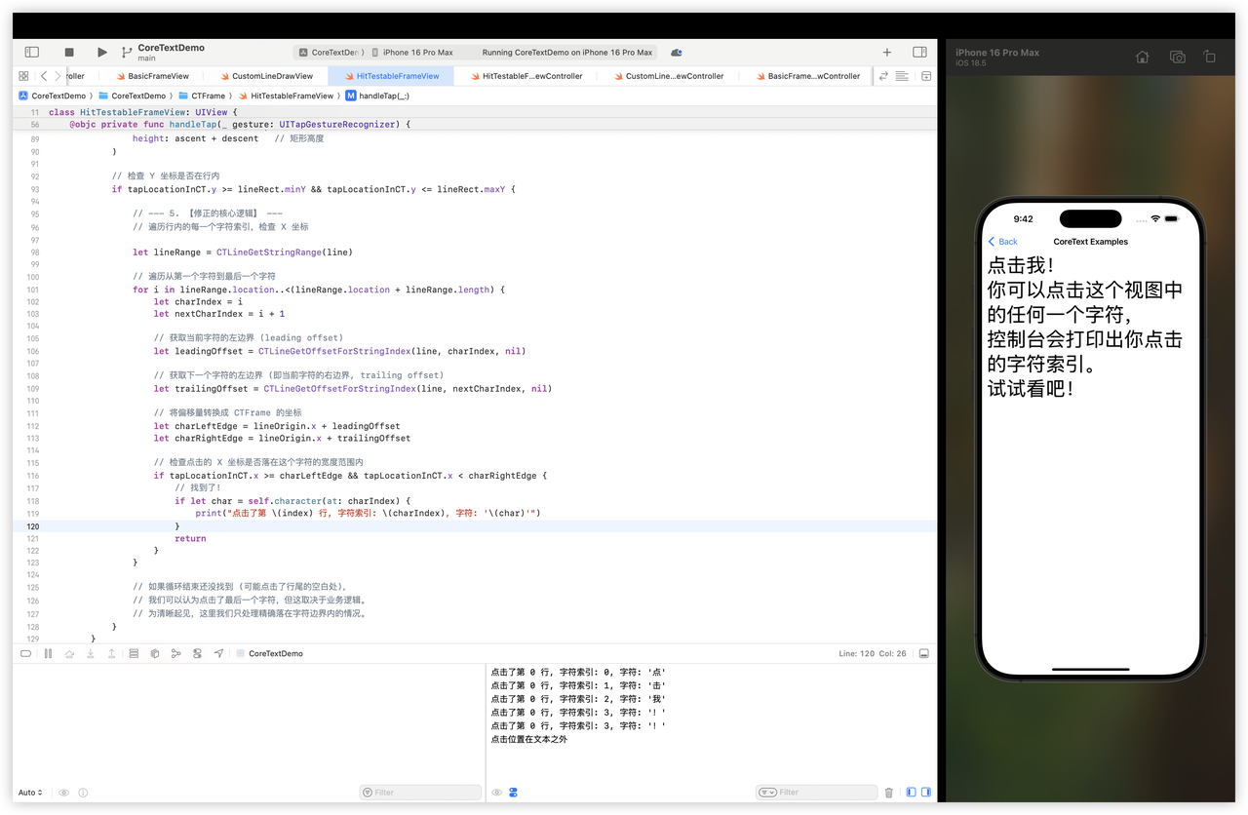The width and height of the screenshot is (1248, 815).
Task: Open the source control branch icon
Action: [x=127, y=53]
